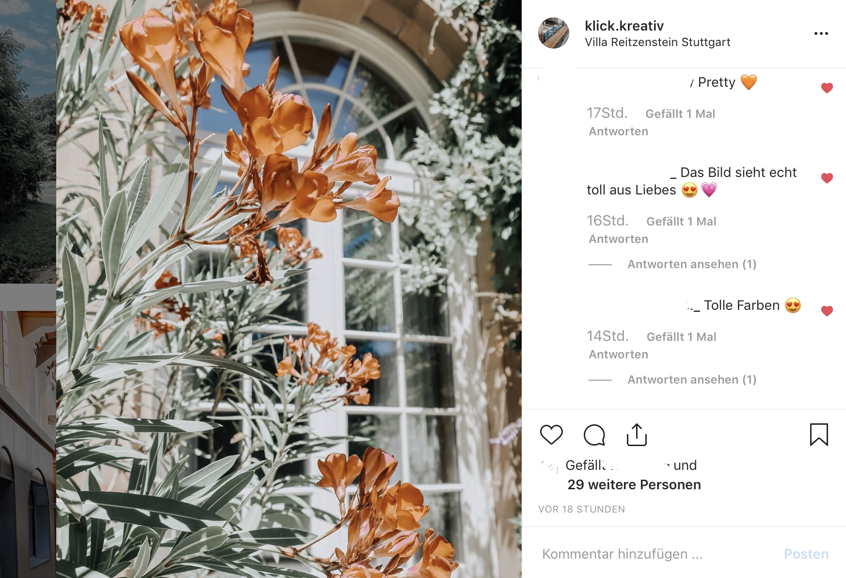Image resolution: width=846 pixels, height=578 pixels.
Task: Toggle the like heart on the Pretty comment
Action: tap(827, 88)
